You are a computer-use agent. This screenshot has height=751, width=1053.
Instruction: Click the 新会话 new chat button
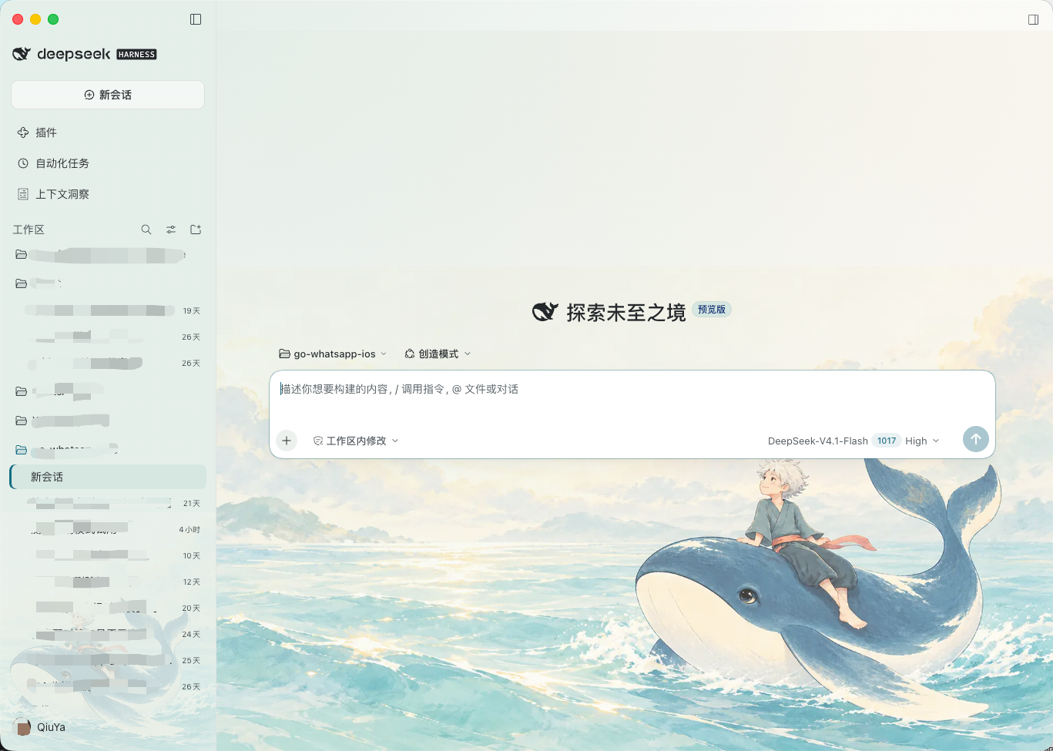pyautogui.click(x=108, y=95)
